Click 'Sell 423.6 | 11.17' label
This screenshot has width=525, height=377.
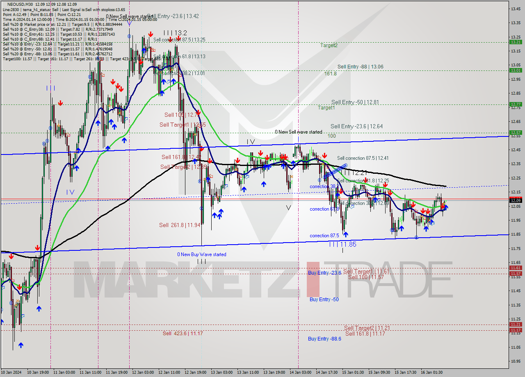point(183,334)
